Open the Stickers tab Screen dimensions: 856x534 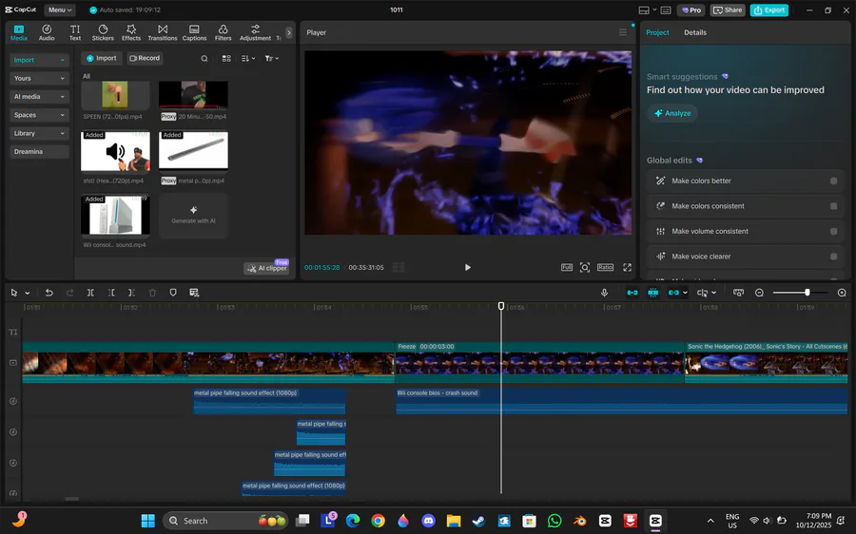pos(103,32)
